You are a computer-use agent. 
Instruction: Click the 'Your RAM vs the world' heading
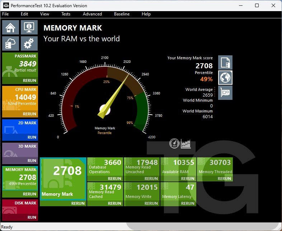coord(81,38)
